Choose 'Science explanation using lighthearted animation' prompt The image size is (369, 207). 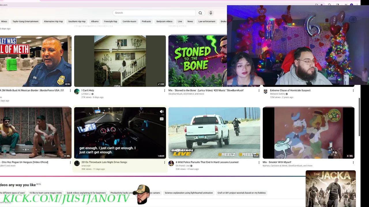pyautogui.click(x=189, y=193)
